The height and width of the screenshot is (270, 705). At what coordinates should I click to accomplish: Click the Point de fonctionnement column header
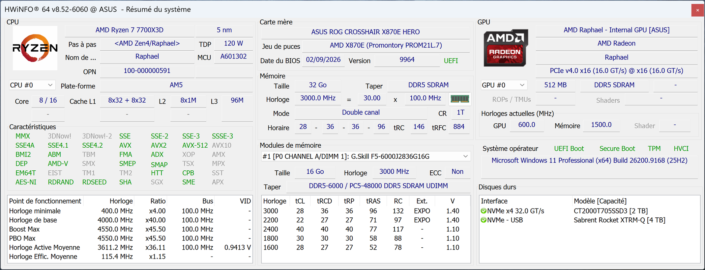(45, 201)
